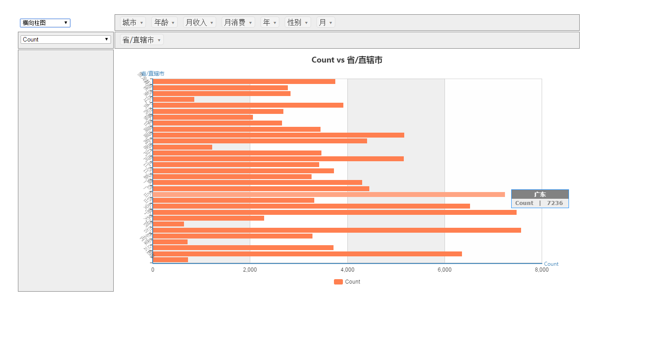650x364 pixels.
Task: Open filter triangle on 城市 attribute
Action: (142, 23)
